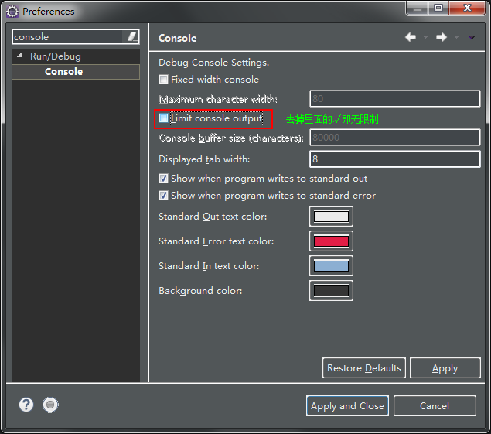Click the Console page heading
This screenshot has height=434, width=491.
point(178,38)
